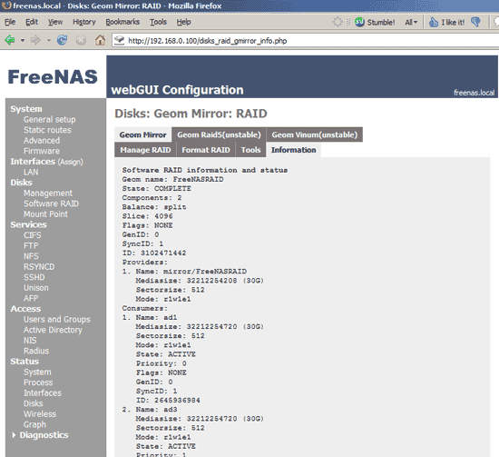
Task: Click the URL address bar field
Action: tap(306, 41)
